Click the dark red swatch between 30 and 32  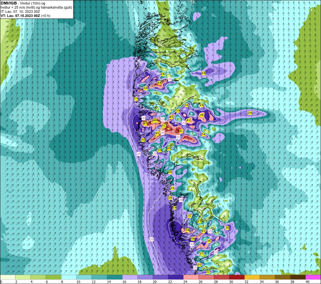pos(237,277)
